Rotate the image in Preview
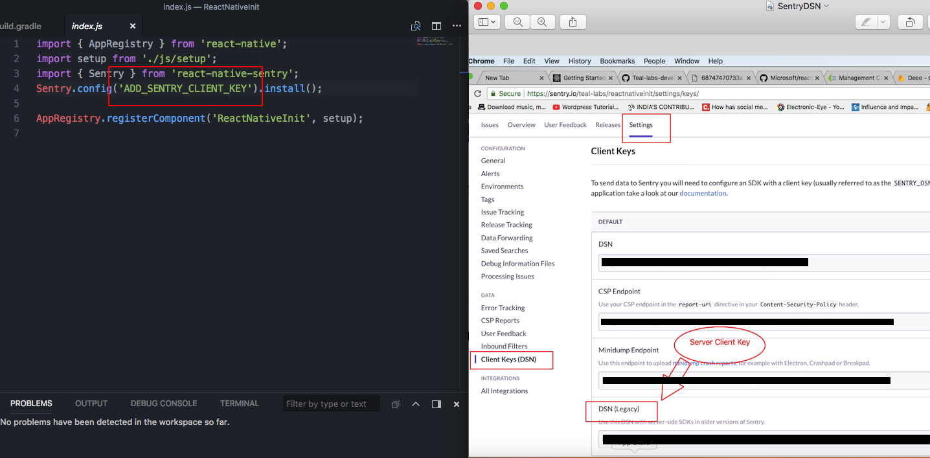Viewport: 930px width, 458px height. click(910, 22)
